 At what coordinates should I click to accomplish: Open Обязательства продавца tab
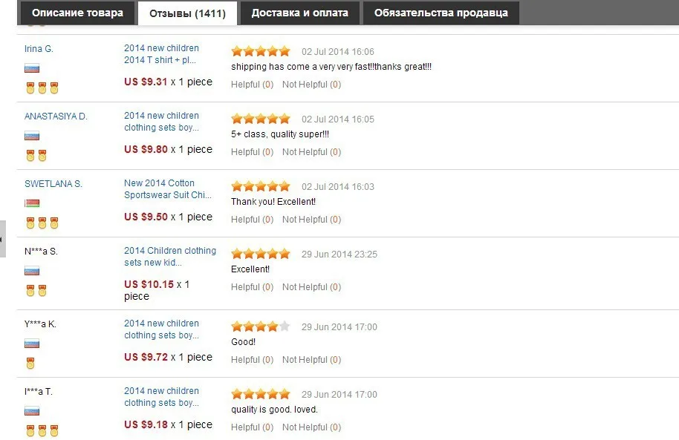441,13
